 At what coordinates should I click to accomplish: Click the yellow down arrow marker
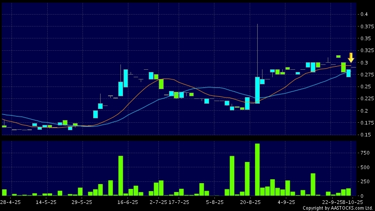click(x=351, y=57)
